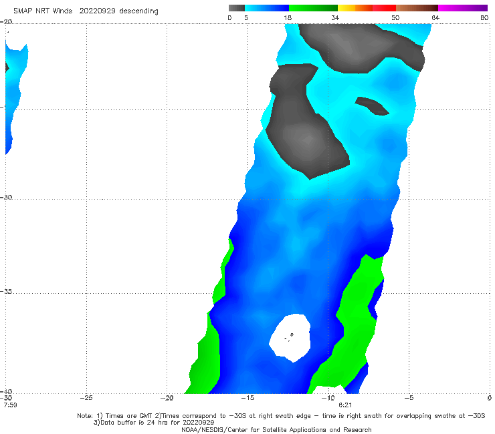This screenshot has width=495, height=434.
Task: Pick the yellow-orange segment of color bar
Action: (x=355, y=8)
